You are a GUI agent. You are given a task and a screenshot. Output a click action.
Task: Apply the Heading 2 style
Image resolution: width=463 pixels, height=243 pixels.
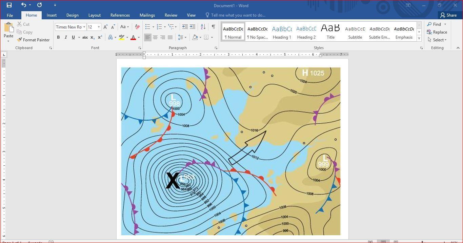pos(306,32)
